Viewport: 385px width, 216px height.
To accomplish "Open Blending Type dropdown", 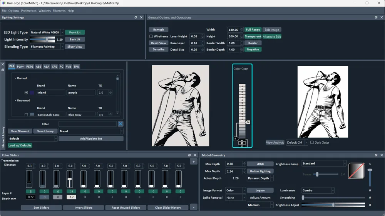I will point(47,47).
